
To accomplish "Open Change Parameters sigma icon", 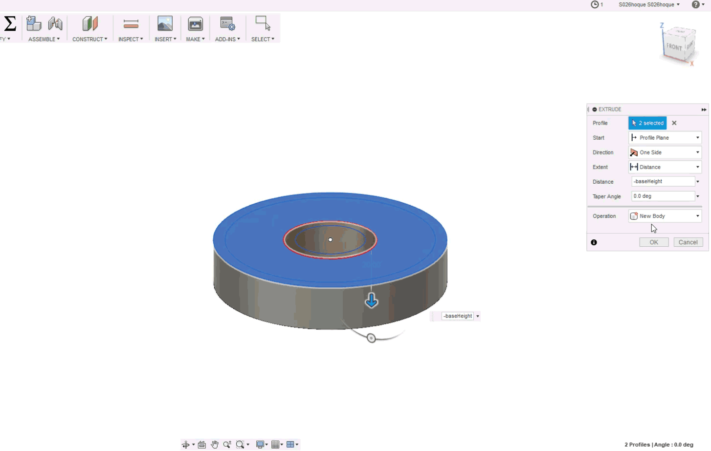I will [10, 23].
